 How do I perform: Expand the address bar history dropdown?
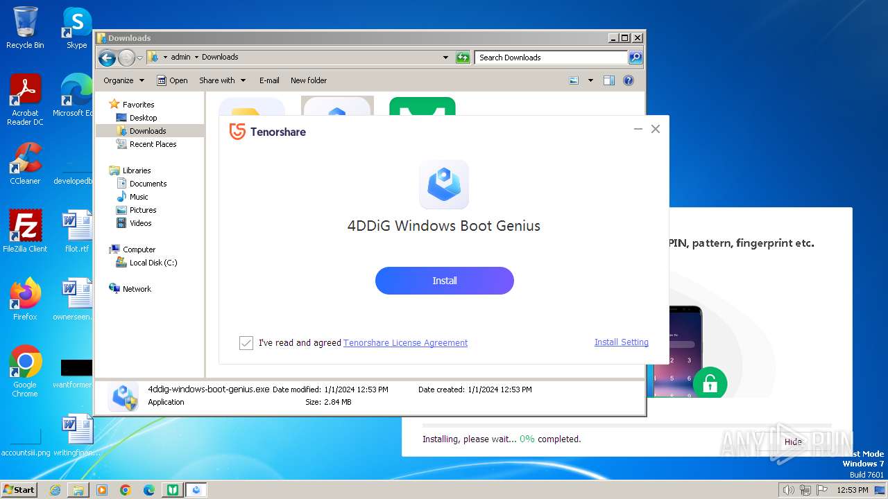tap(445, 58)
